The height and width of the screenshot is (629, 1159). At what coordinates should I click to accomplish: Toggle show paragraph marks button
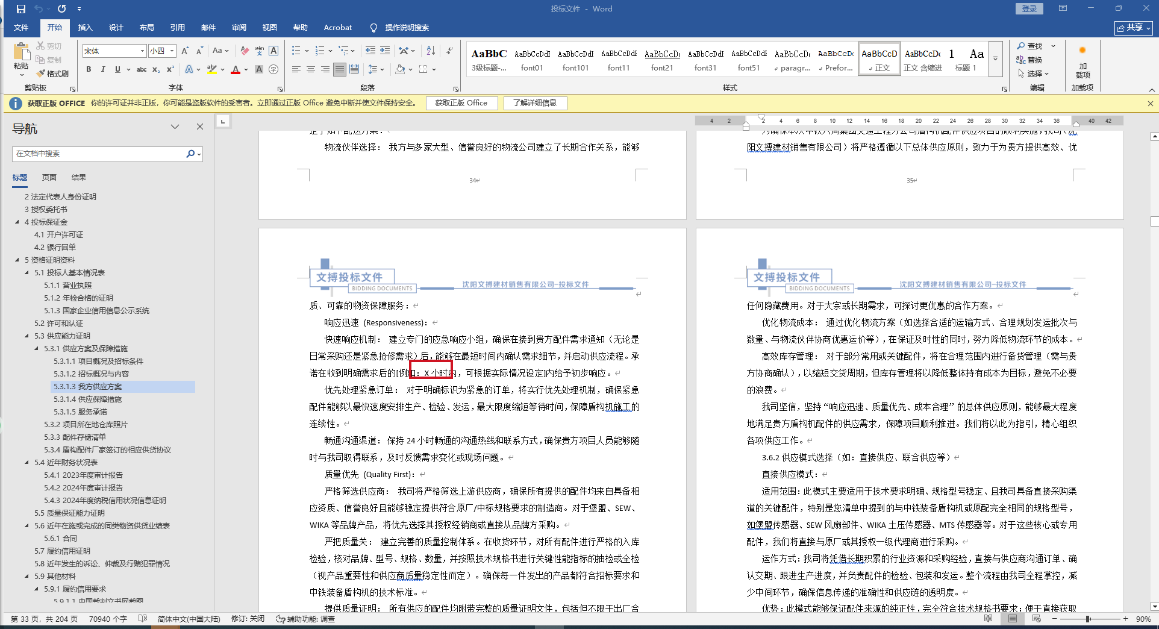click(449, 51)
